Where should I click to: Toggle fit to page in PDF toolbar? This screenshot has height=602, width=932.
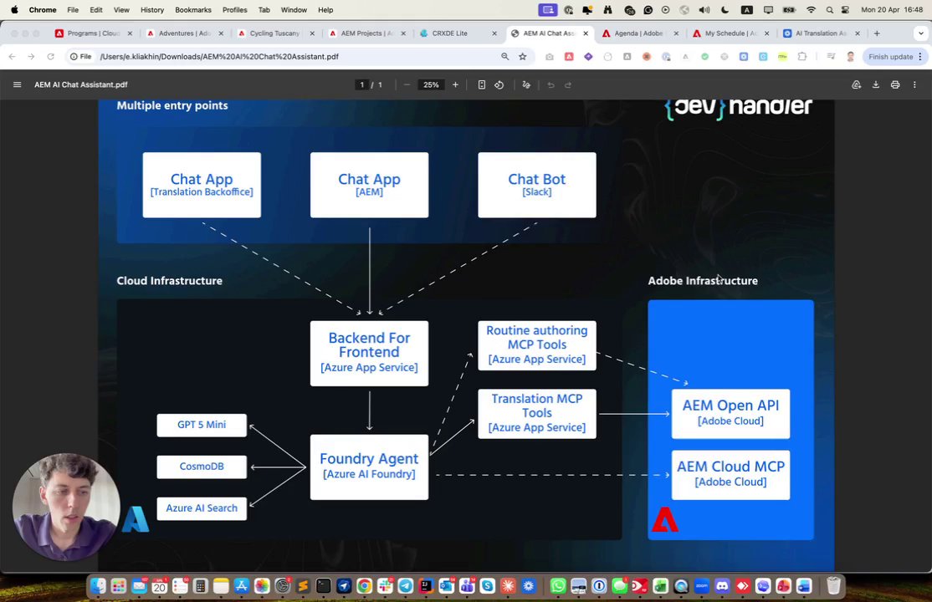[481, 84]
